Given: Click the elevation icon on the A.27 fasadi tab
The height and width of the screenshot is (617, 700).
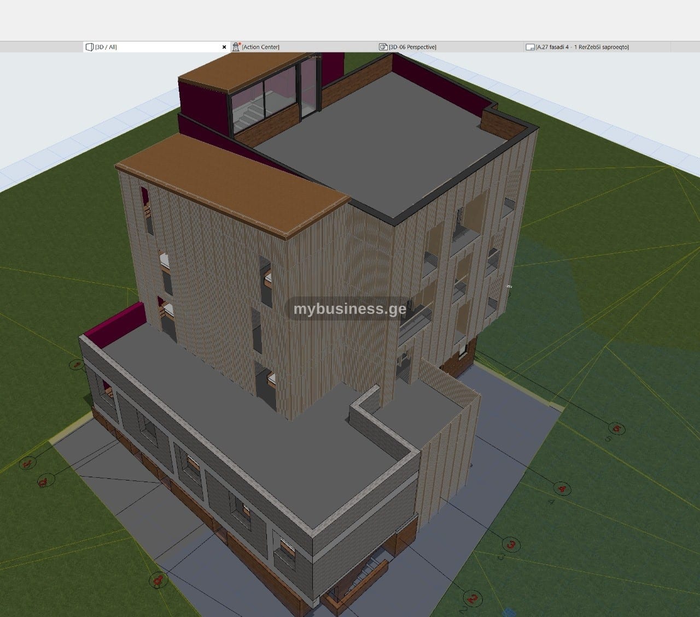Looking at the screenshot, I should 529,47.
